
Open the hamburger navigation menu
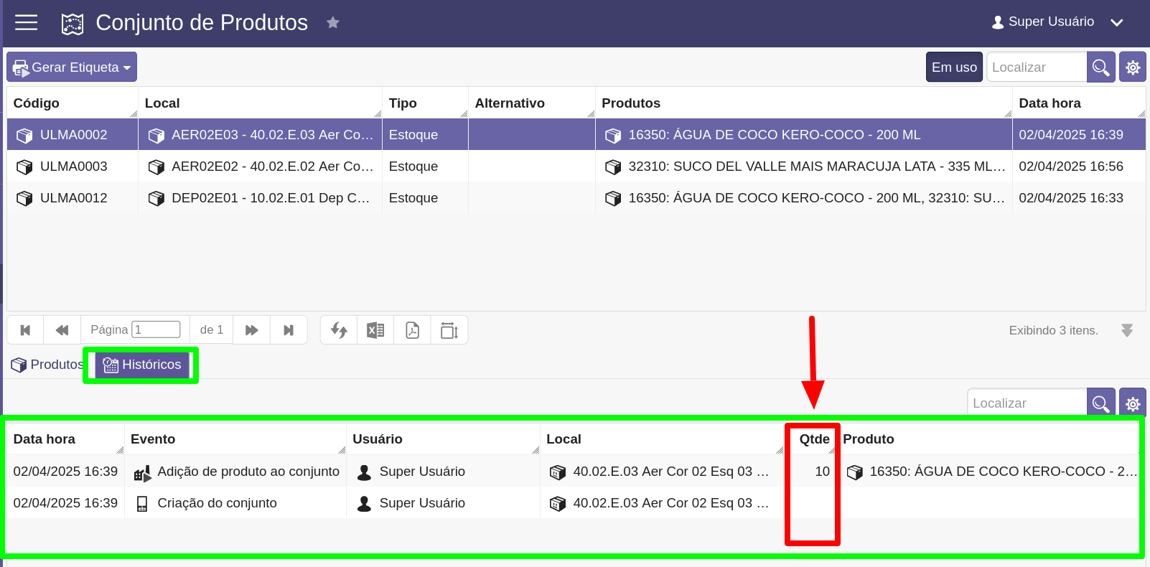[x=27, y=23]
